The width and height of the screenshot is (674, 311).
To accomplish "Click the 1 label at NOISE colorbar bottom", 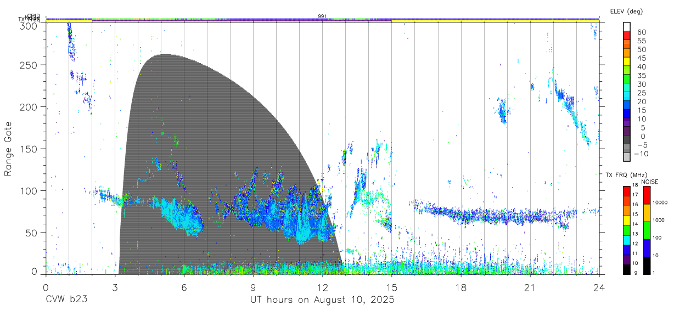I will pyautogui.click(x=654, y=273).
